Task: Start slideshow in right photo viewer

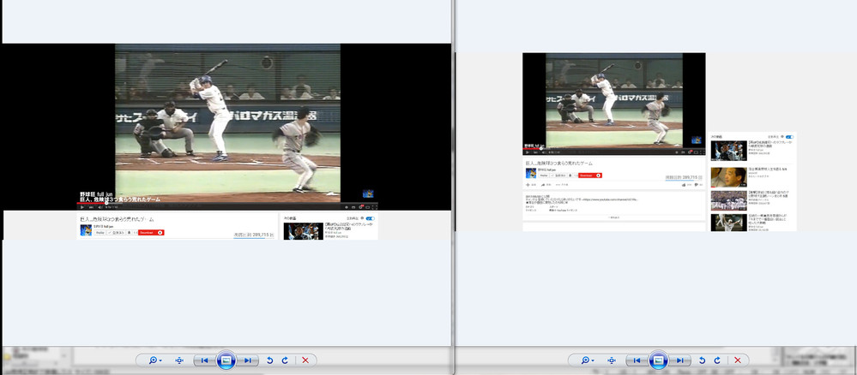Action: tap(658, 360)
